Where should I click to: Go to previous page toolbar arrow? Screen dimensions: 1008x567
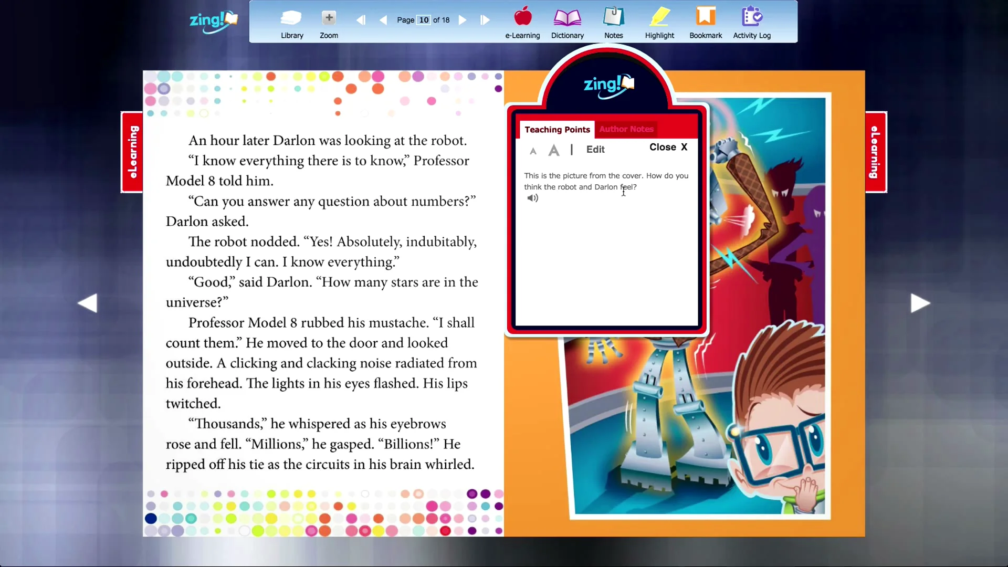pos(383,20)
